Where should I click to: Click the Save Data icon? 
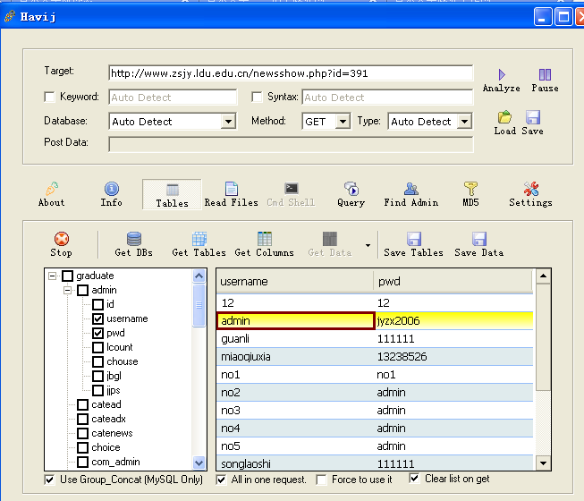tap(479, 239)
